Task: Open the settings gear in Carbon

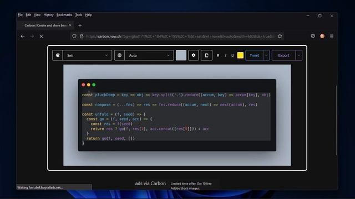Action: [194, 55]
